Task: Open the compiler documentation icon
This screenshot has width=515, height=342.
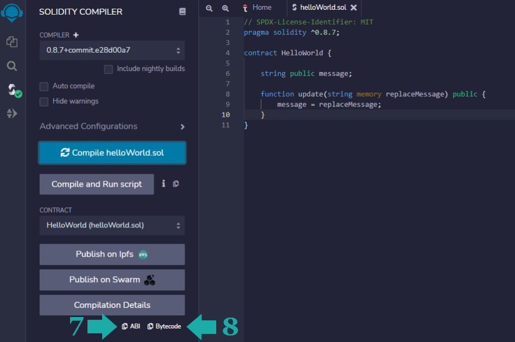Action: [183, 11]
